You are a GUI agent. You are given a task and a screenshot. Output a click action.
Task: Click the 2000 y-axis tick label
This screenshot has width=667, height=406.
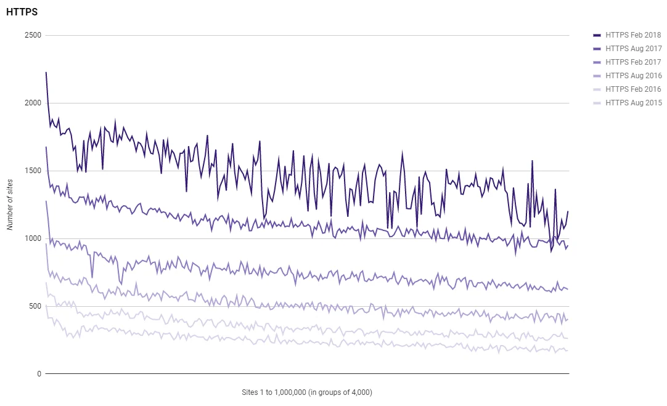(x=33, y=103)
